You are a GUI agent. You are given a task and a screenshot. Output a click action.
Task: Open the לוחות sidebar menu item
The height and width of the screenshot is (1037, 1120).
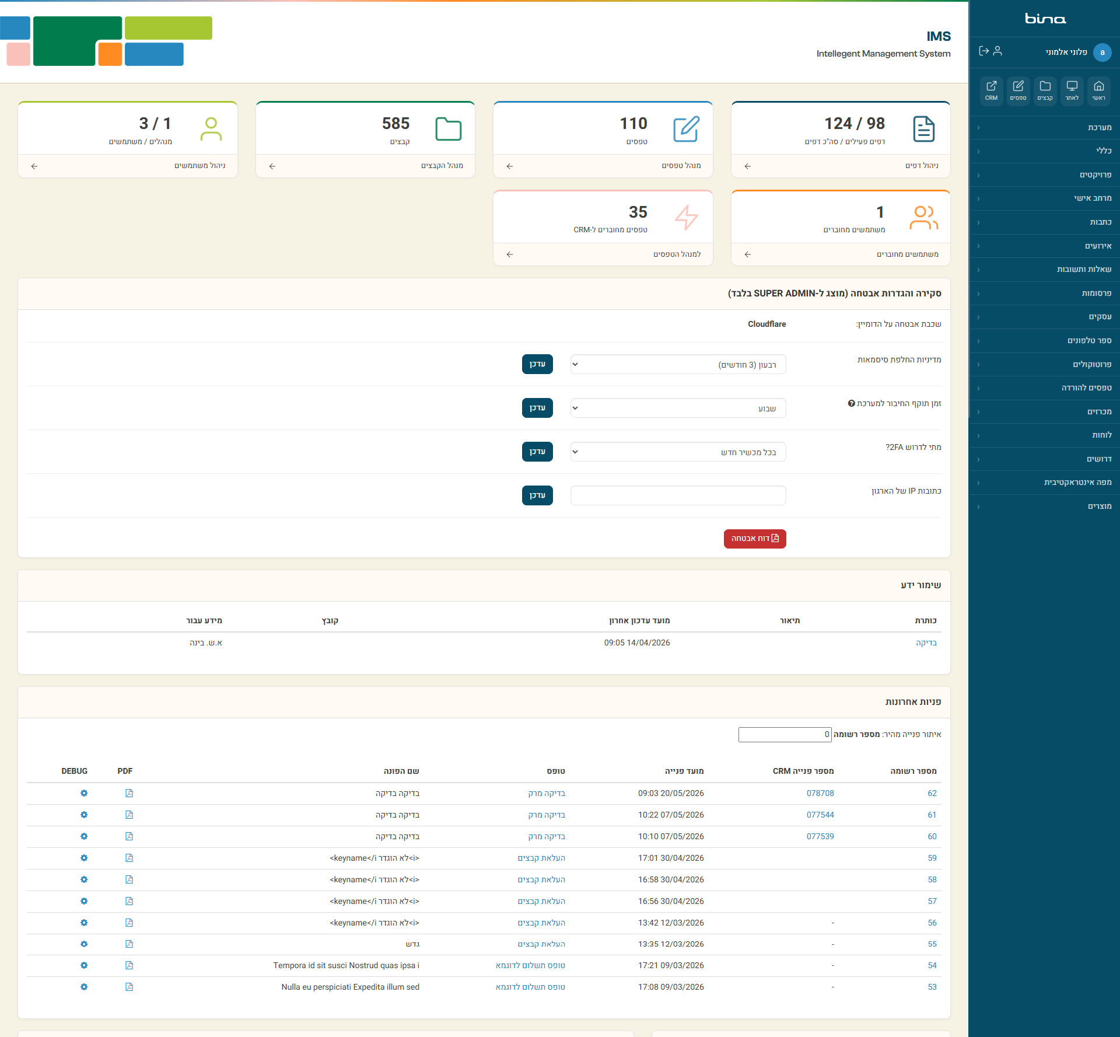[1044, 435]
